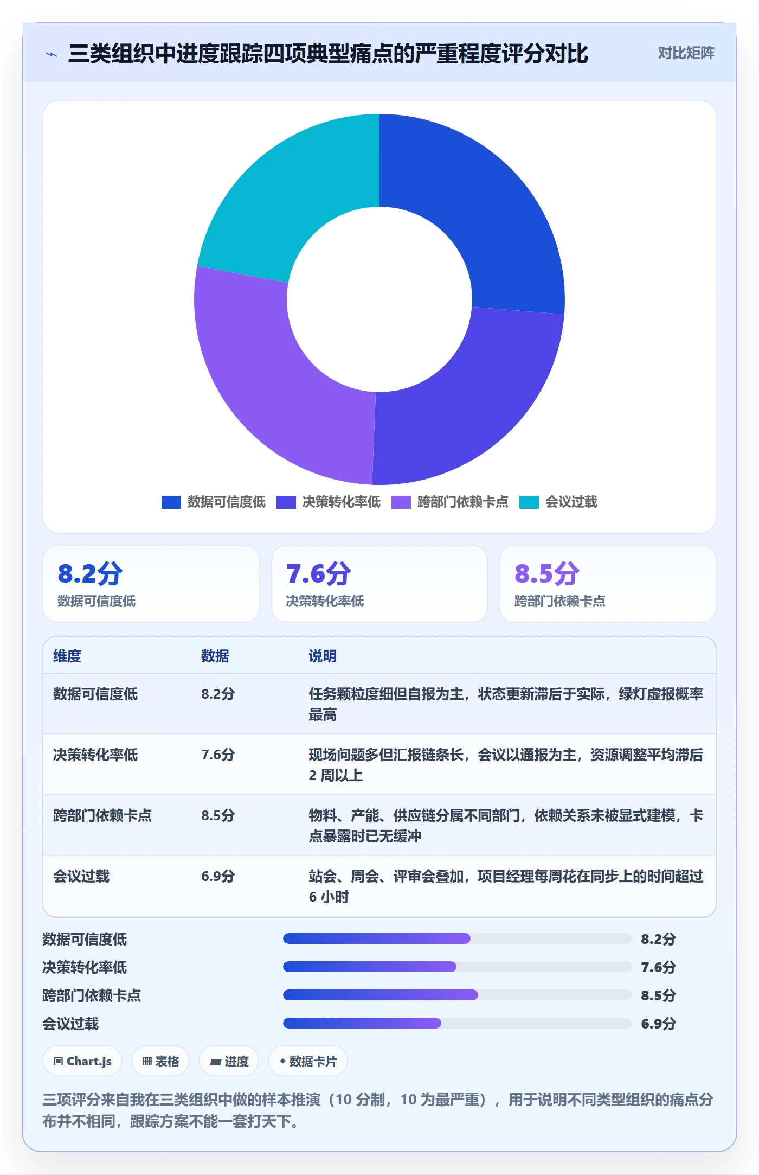Click the grid icon in the 表格 tag
Screen dimensions: 759x1175
[x=147, y=1062]
